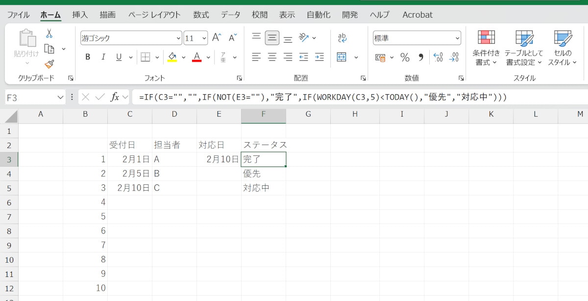Viewport: 588px width, 301px height.
Task: Select cell F4 containing 優先
Action: coord(263,174)
